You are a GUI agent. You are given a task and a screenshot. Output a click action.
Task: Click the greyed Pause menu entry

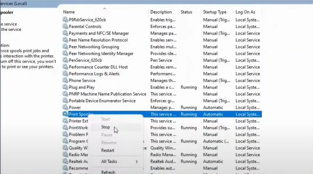(106, 135)
